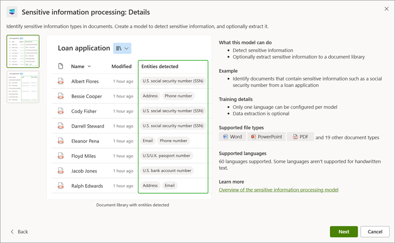
Task: Click the '1 hour ago' cell for Floyd Miles
Action: [123, 156]
